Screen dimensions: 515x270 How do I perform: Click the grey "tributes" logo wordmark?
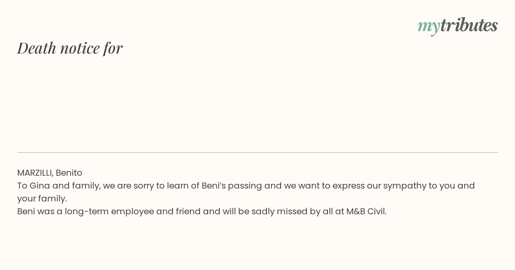click(x=469, y=25)
